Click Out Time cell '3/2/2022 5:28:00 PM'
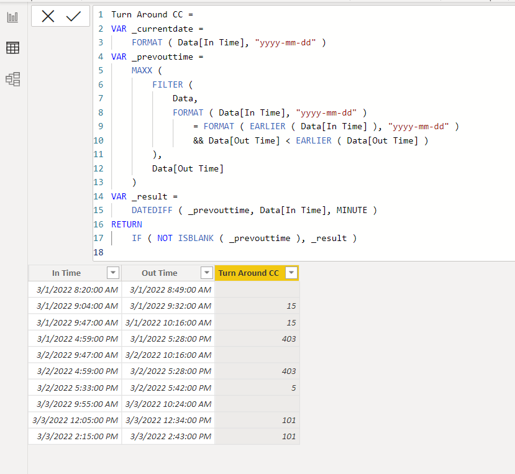 pyautogui.click(x=168, y=371)
